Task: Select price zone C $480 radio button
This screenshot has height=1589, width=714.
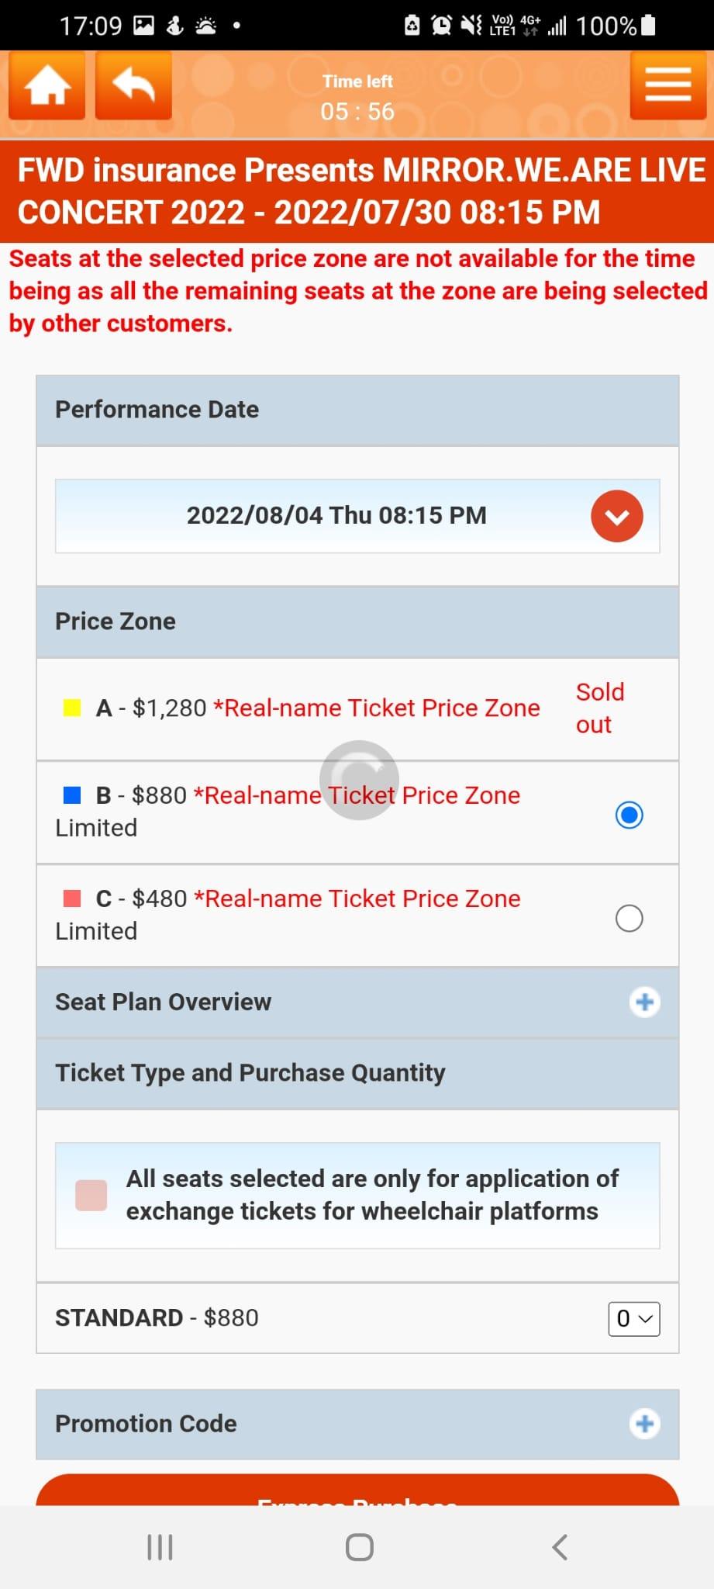Action: (x=629, y=918)
